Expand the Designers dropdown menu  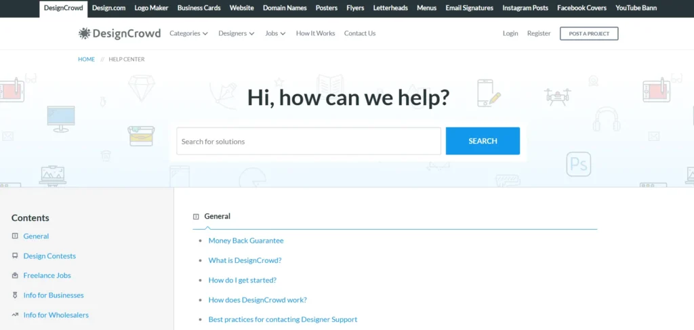[x=236, y=33]
